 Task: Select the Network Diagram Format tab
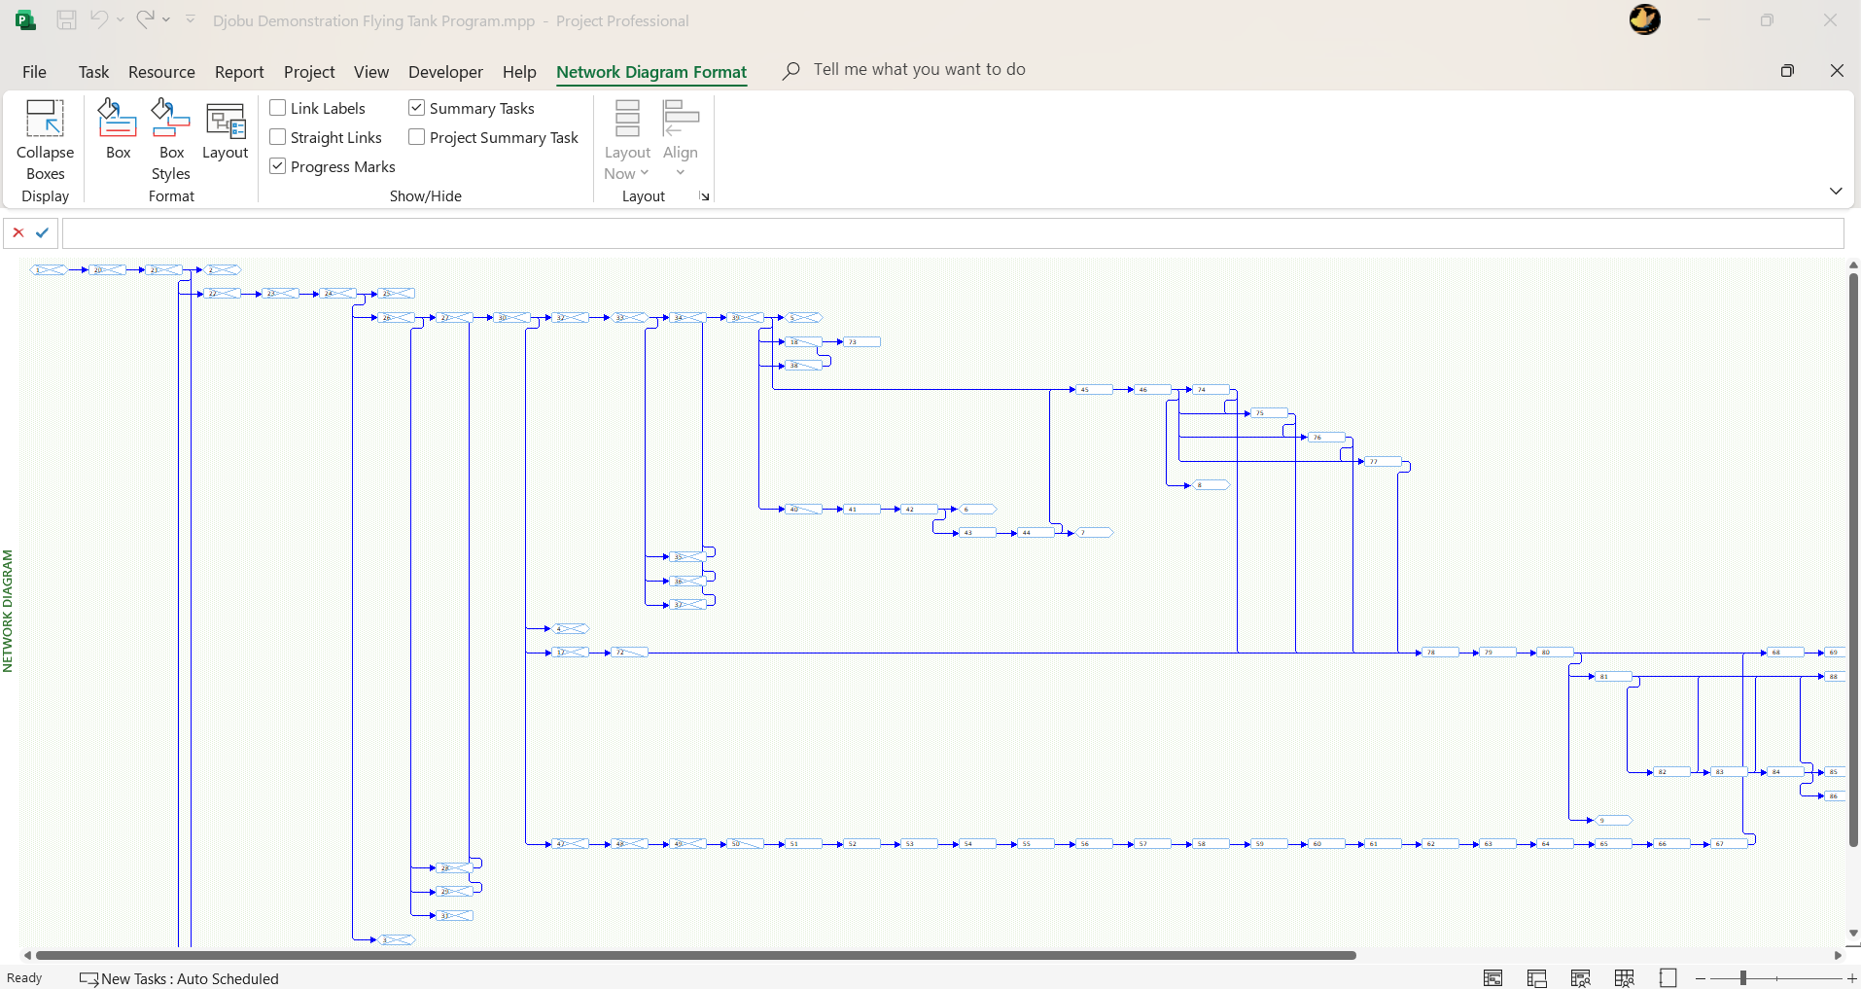coord(651,72)
